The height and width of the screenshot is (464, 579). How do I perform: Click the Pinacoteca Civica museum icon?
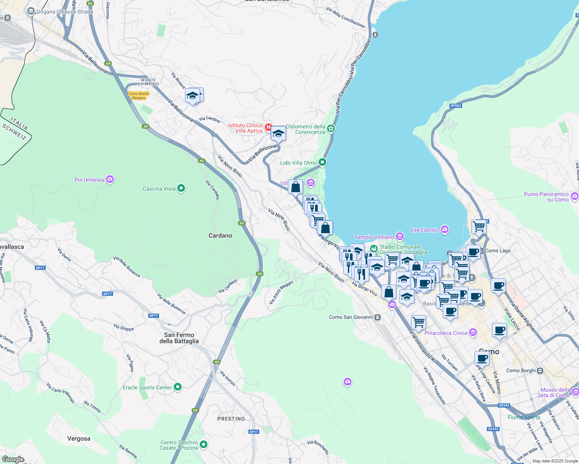[x=473, y=333]
